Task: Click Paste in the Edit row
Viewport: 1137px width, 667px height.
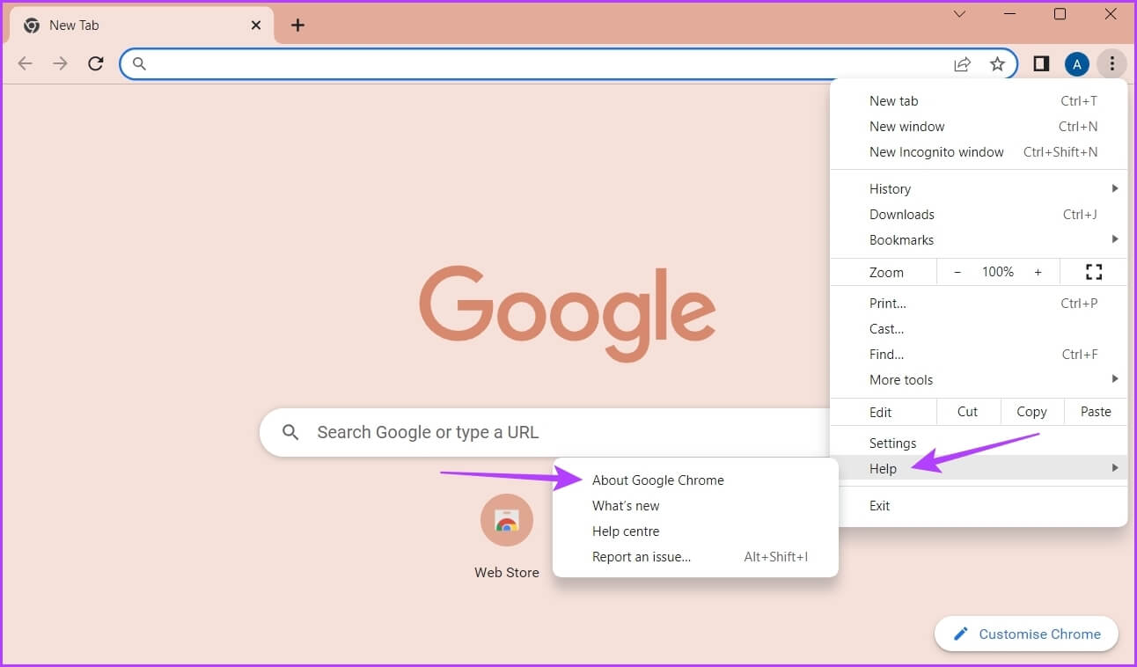Action: click(x=1096, y=411)
